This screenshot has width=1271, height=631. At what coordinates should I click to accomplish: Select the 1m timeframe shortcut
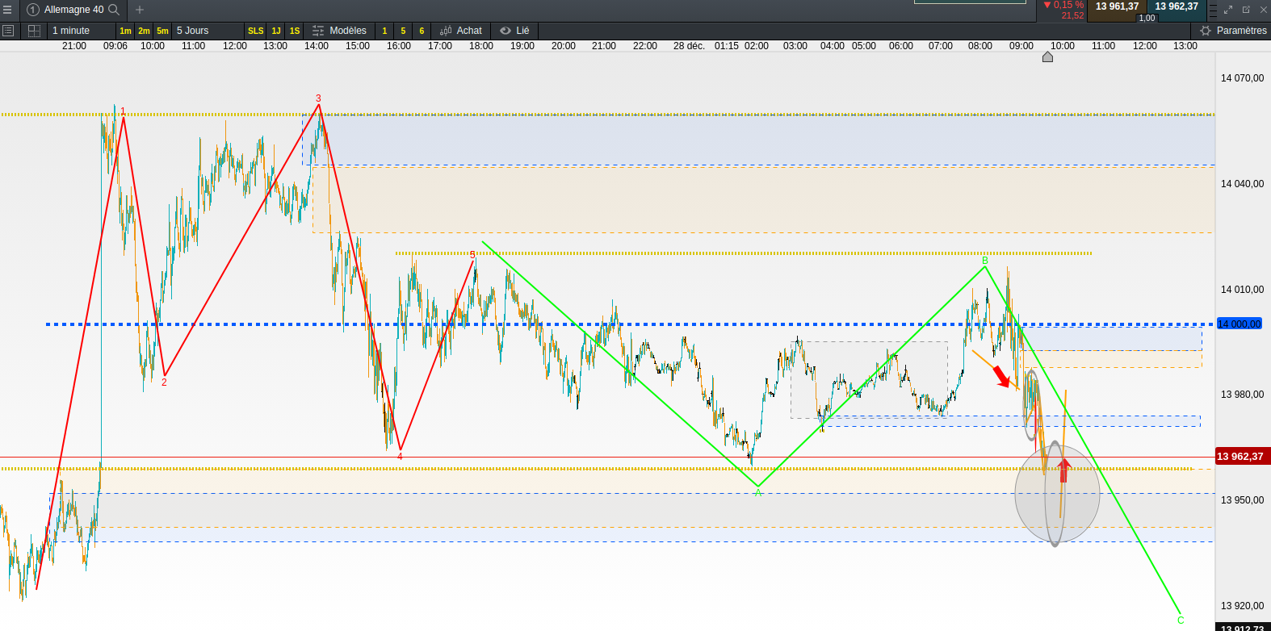[125, 31]
